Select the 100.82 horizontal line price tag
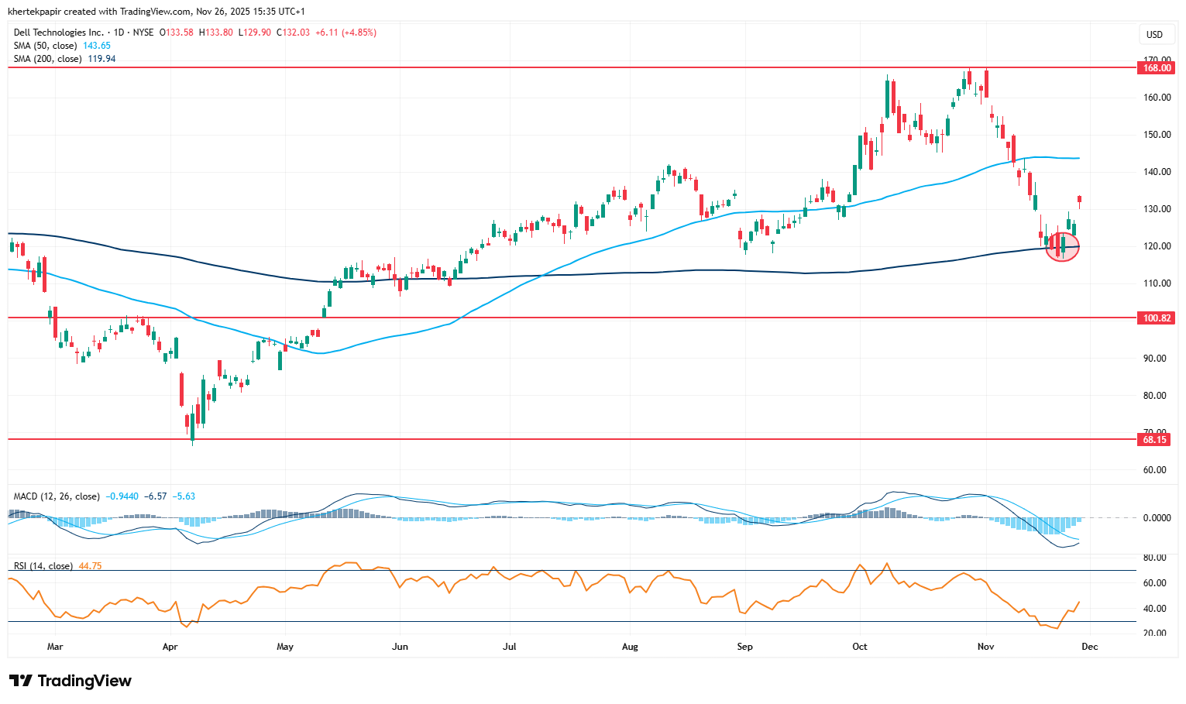Screen dimensions: 1186x704 click(1157, 318)
